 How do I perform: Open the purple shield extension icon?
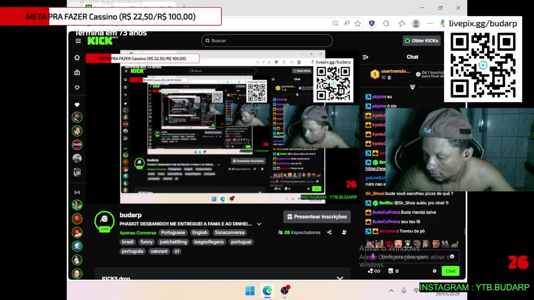coord(372,23)
